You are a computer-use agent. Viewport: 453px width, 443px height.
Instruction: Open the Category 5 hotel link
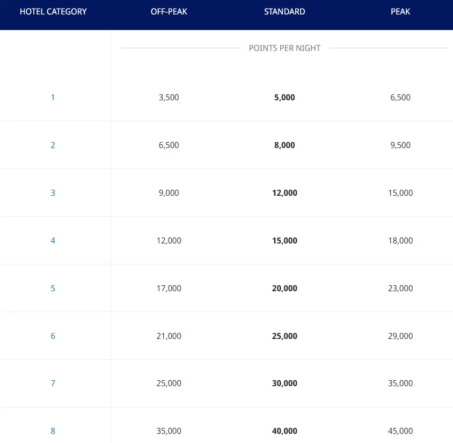pos(53,288)
